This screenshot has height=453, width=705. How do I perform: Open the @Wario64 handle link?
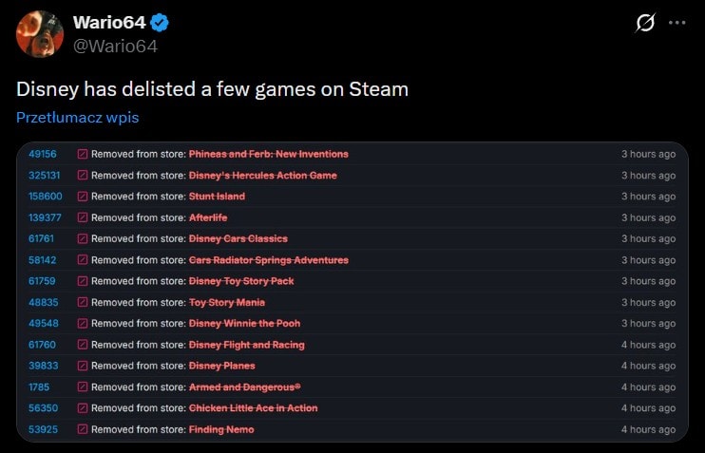tap(115, 46)
